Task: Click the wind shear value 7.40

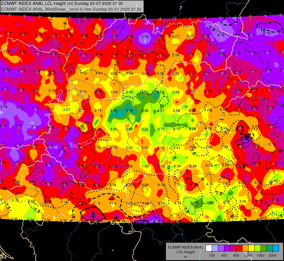Action: pos(115,55)
